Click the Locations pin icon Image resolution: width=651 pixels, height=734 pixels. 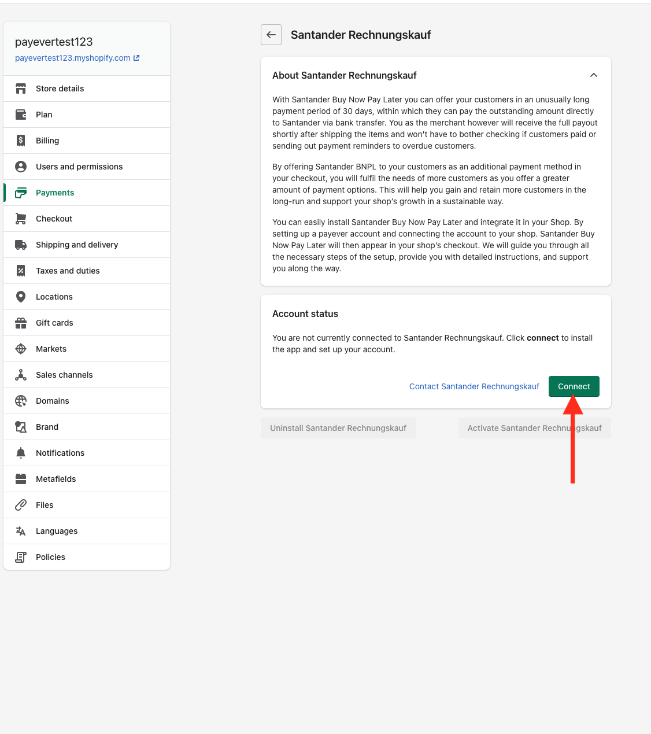click(x=21, y=297)
